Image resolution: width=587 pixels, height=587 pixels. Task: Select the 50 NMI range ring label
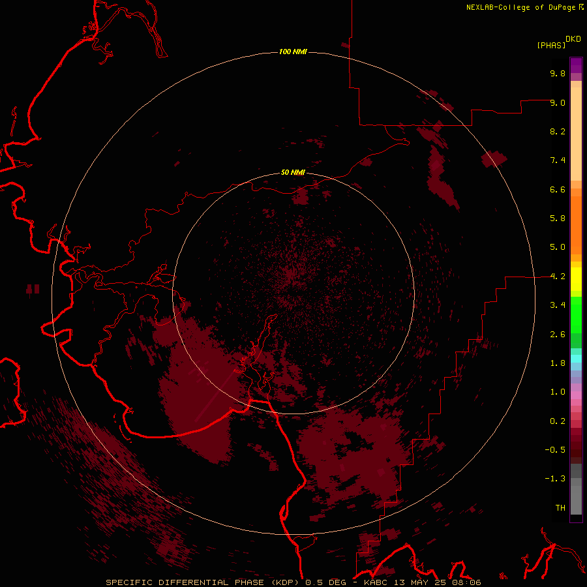tap(293, 172)
